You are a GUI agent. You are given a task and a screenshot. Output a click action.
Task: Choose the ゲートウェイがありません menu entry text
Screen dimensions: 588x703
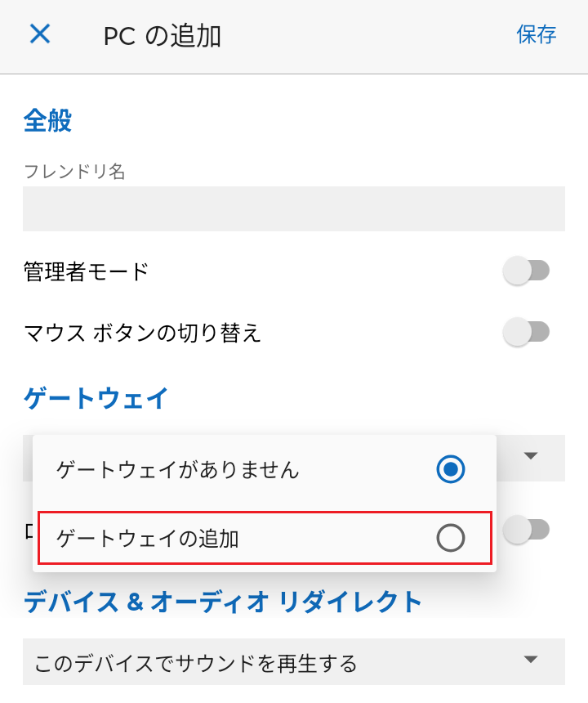(x=178, y=469)
